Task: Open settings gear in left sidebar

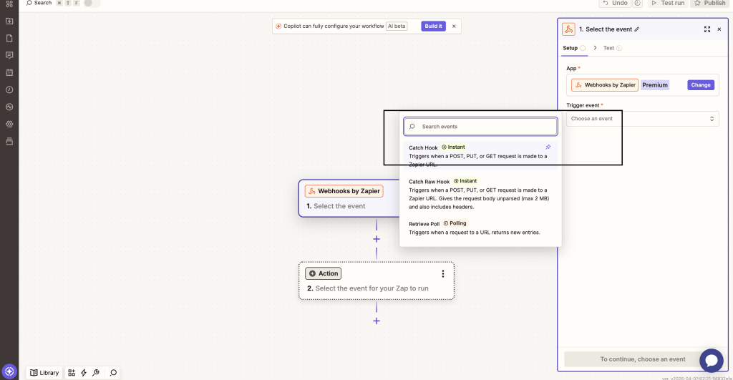Action: [x=9, y=124]
